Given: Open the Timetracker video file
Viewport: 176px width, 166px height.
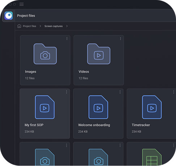Looking at the screenshot, I should 152,107.
